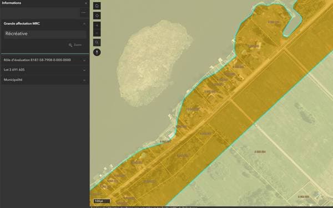The width and height of the screenshot is (333, 208).
Task: Zoom out with the minus map button
Action: [97, 33]
